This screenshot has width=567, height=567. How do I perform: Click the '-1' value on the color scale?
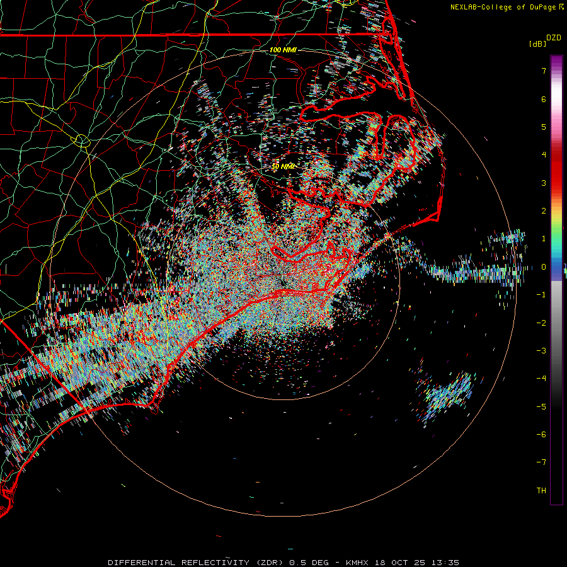(541, 295)
